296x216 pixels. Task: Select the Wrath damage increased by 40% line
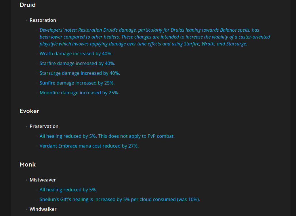point(76,54)
